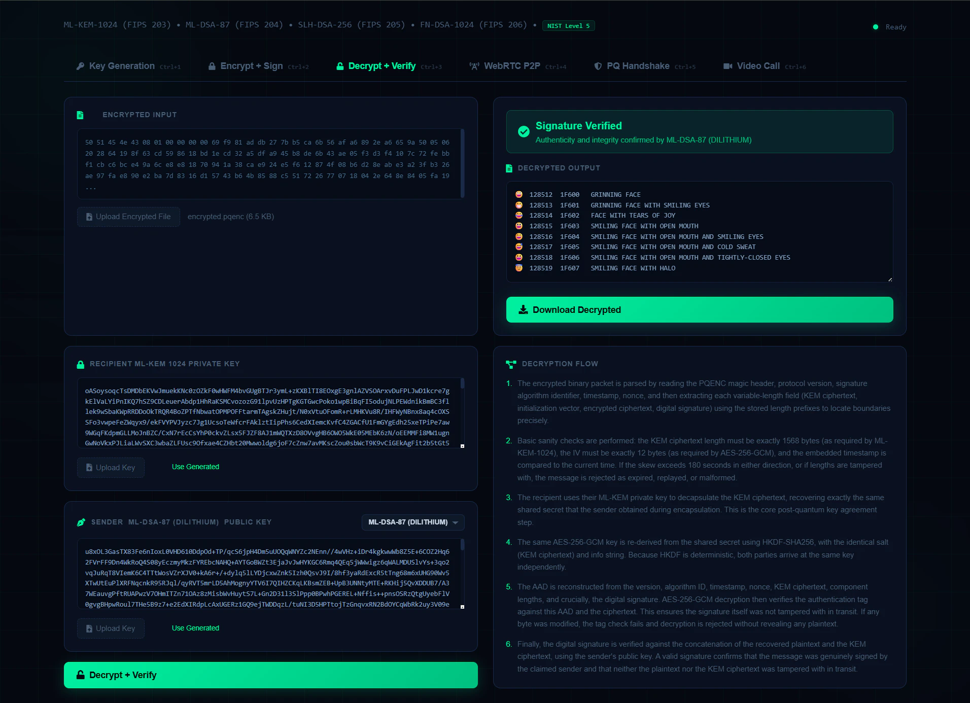Click the file icon in Upload Encrypted File
This screenshot has width=970, height=703.
click(89, 217)
